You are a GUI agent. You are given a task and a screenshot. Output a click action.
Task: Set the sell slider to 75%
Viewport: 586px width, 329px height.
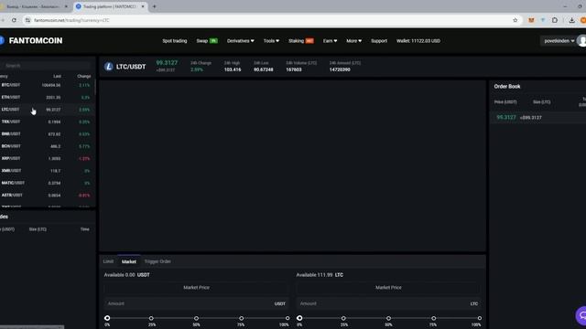point(433,318)
